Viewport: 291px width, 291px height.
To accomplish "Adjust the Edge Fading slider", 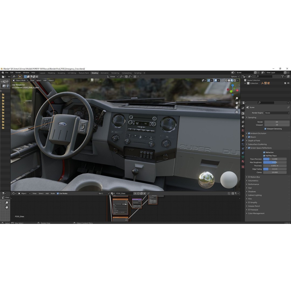I will tap(275, 169).
